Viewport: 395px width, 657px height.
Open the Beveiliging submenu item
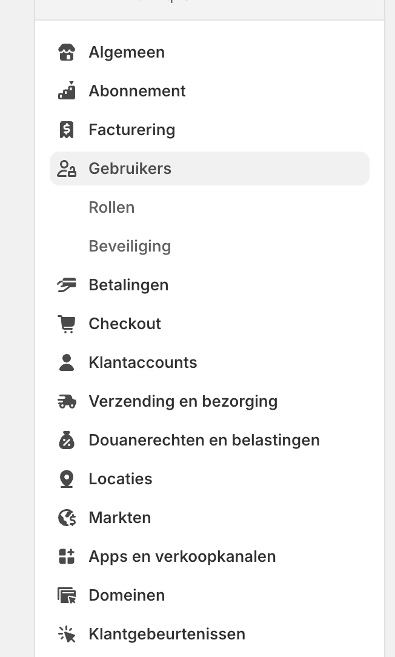130,246
